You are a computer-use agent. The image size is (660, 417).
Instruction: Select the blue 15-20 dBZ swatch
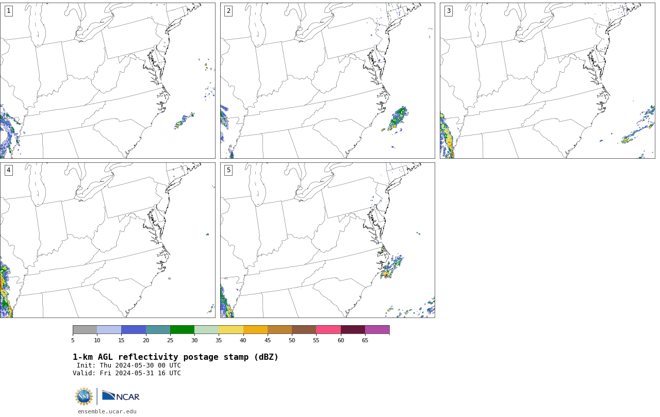click(x=134, y=330)
